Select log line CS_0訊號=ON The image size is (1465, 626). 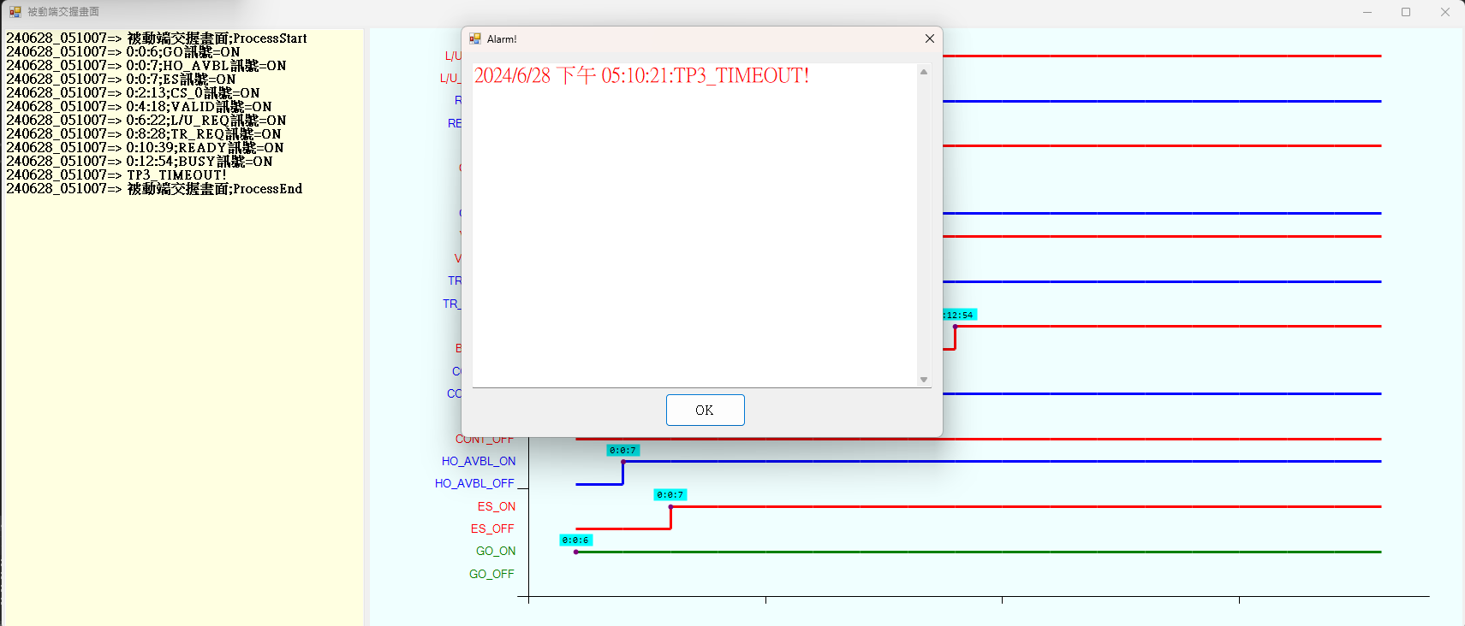tap(133, 93)
